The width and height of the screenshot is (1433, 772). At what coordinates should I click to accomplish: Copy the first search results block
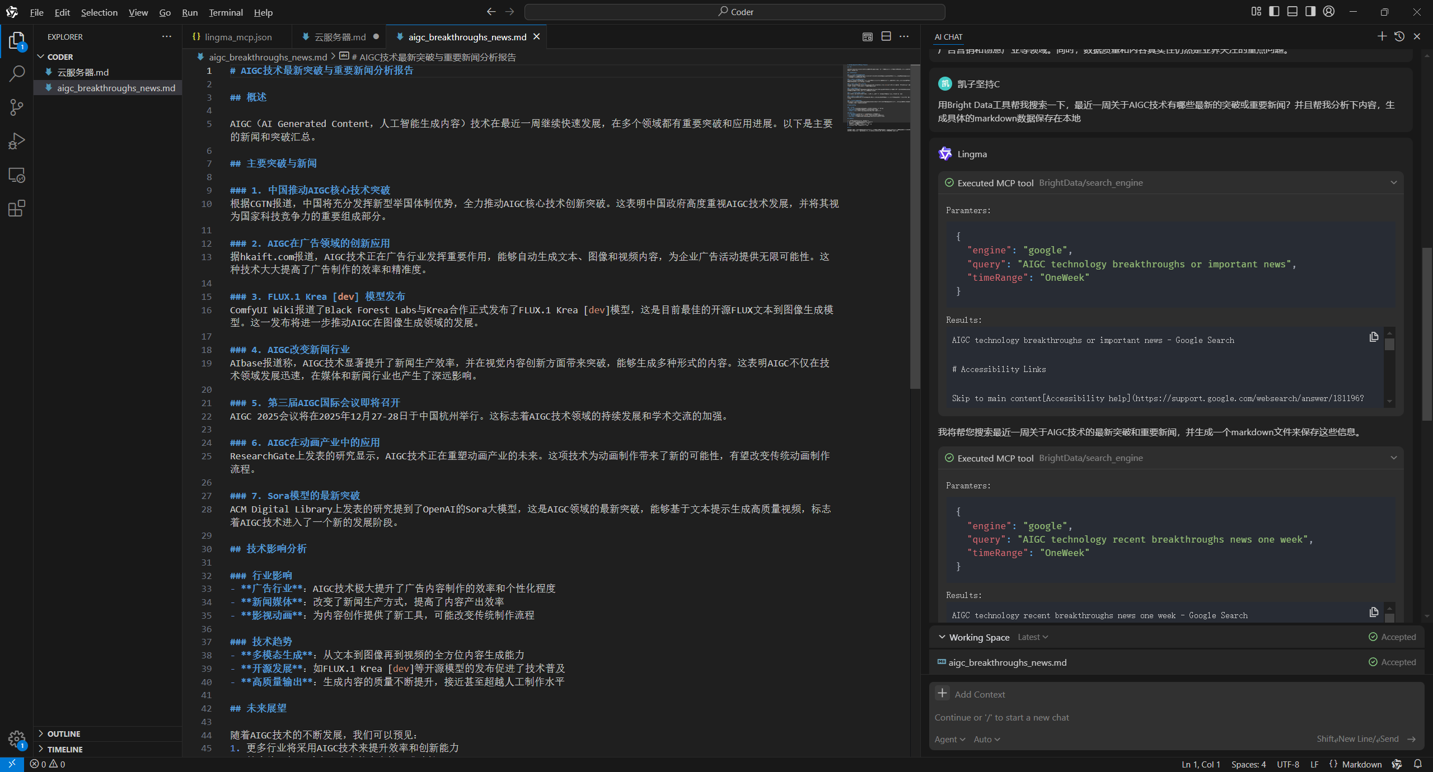coord(1374,337)
